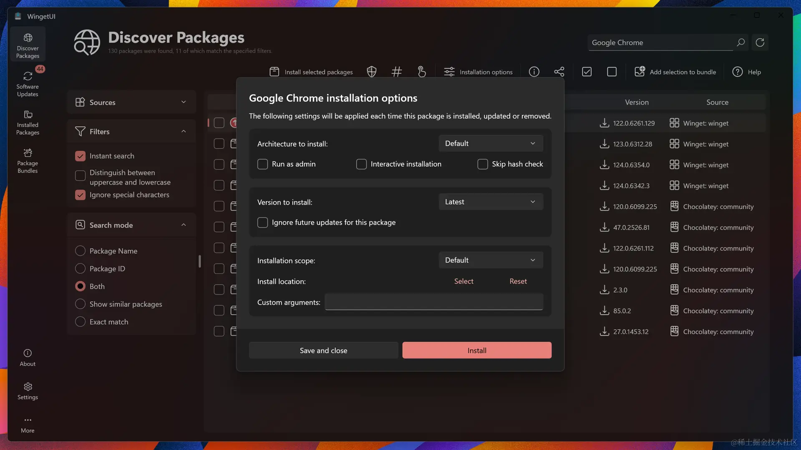Click the 44 updates badge
Screen dimensions: 801x450
pos(40,69)
